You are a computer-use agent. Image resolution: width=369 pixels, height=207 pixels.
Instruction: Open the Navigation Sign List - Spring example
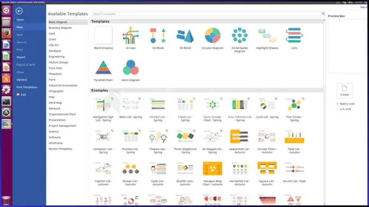[103, 109]
